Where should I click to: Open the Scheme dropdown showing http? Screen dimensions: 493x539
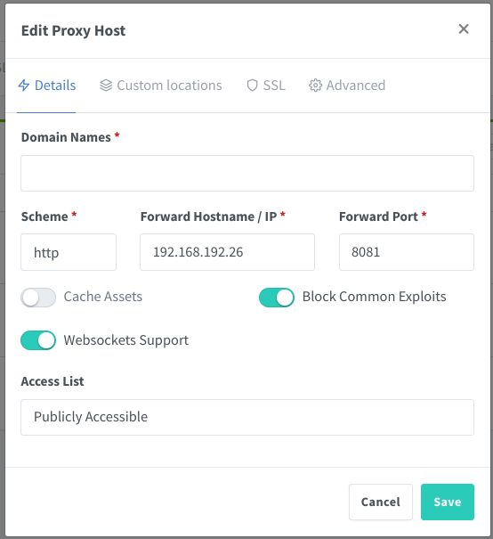tap(69, 252)
